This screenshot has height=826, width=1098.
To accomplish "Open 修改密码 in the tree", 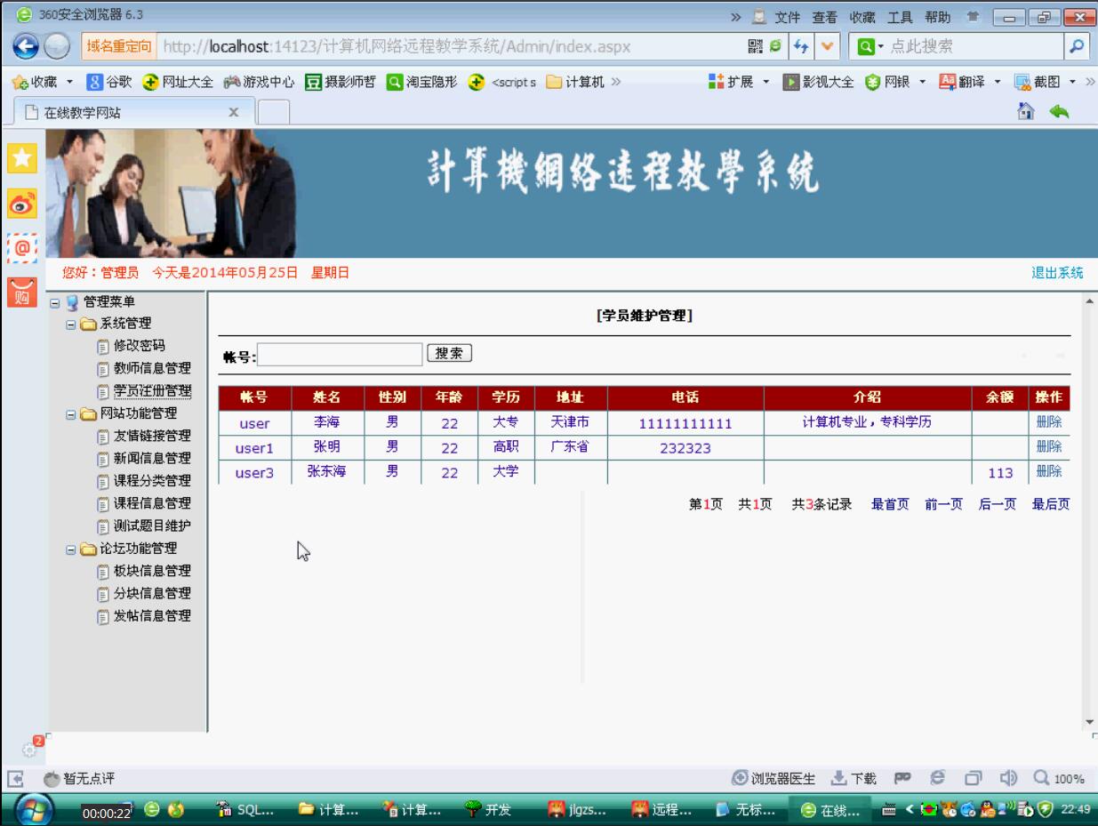I will tap(139, 346).
